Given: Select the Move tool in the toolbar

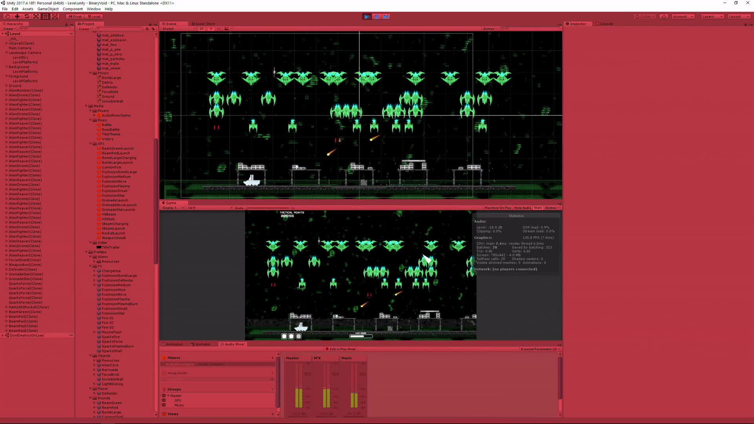Looking at the screenshot, I should [17, 16].
